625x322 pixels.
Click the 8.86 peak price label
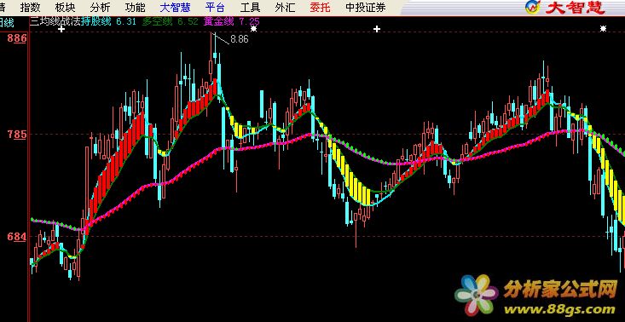click(x=239, y=39)
